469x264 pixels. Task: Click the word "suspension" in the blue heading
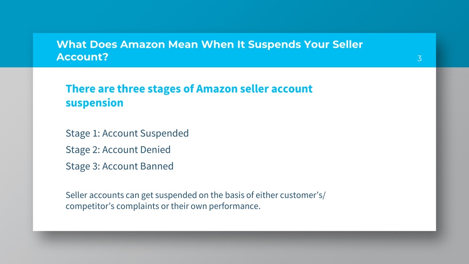94,103
